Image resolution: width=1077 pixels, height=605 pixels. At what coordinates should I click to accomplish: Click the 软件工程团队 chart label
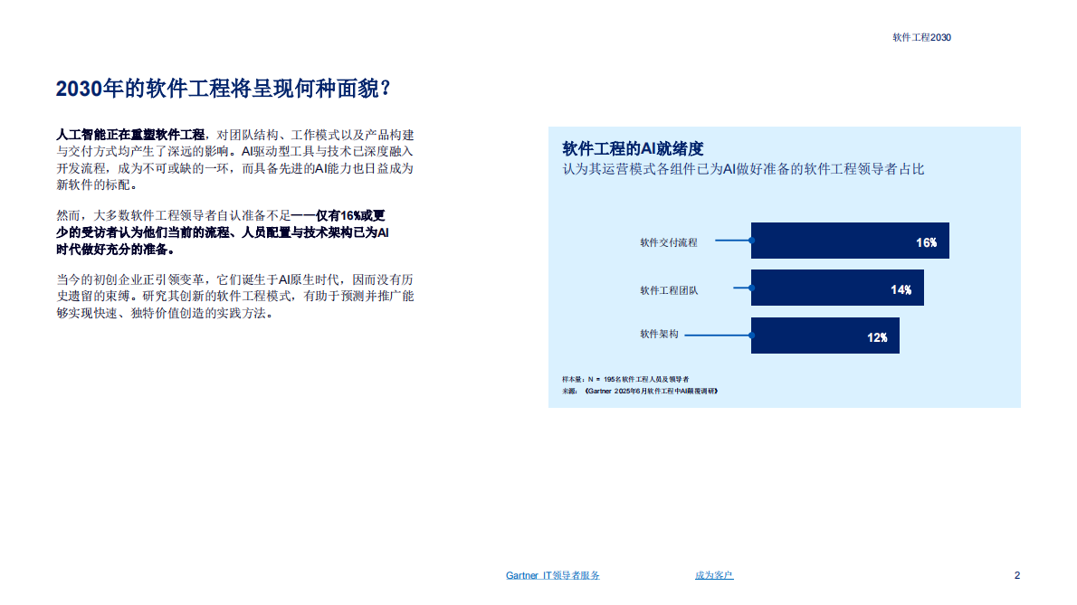[x=668, y=290]
